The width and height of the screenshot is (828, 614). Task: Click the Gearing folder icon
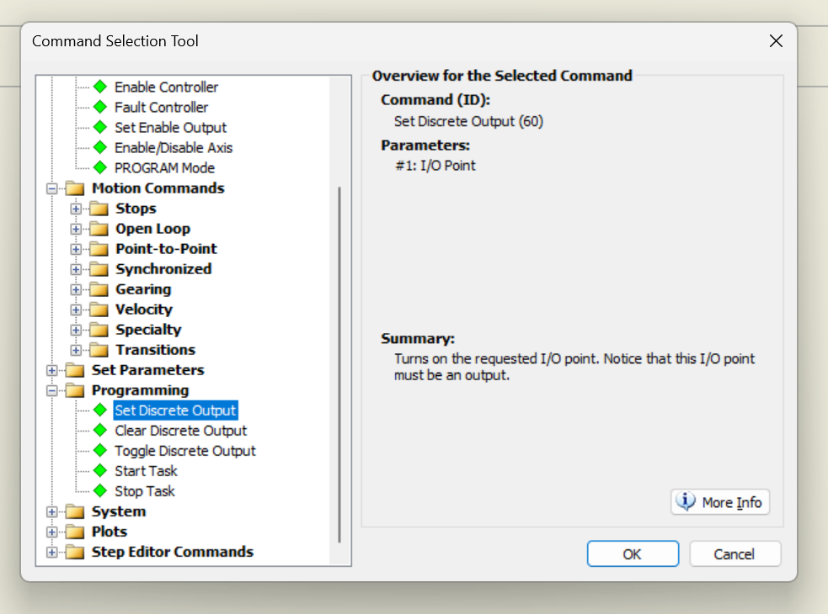[99, 289]
